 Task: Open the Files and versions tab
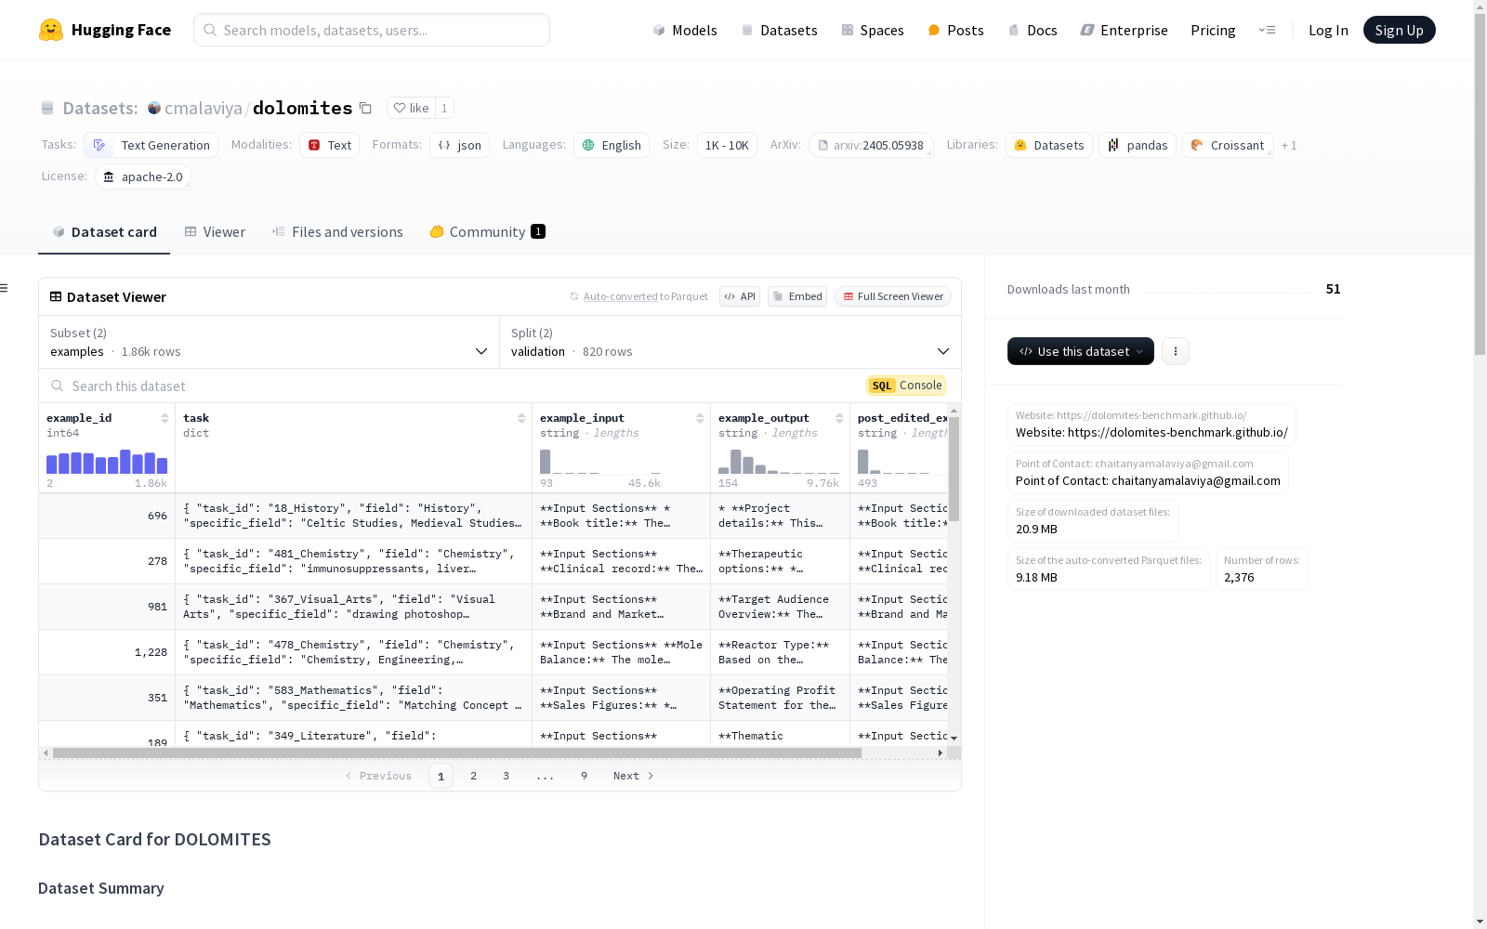(337, 232)
